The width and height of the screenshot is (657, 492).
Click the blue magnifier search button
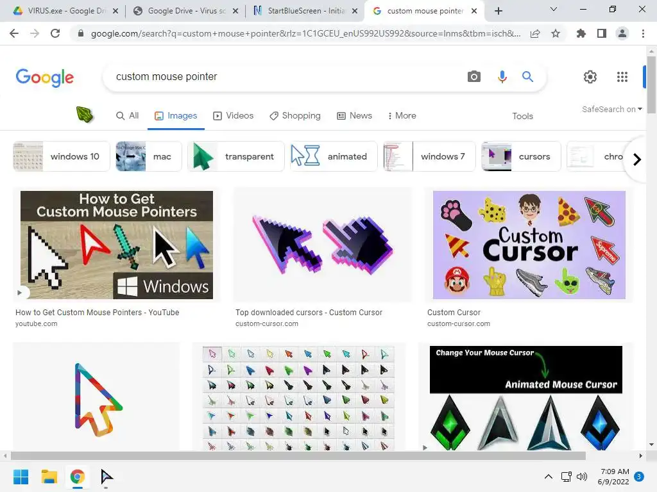coord(527,77)
